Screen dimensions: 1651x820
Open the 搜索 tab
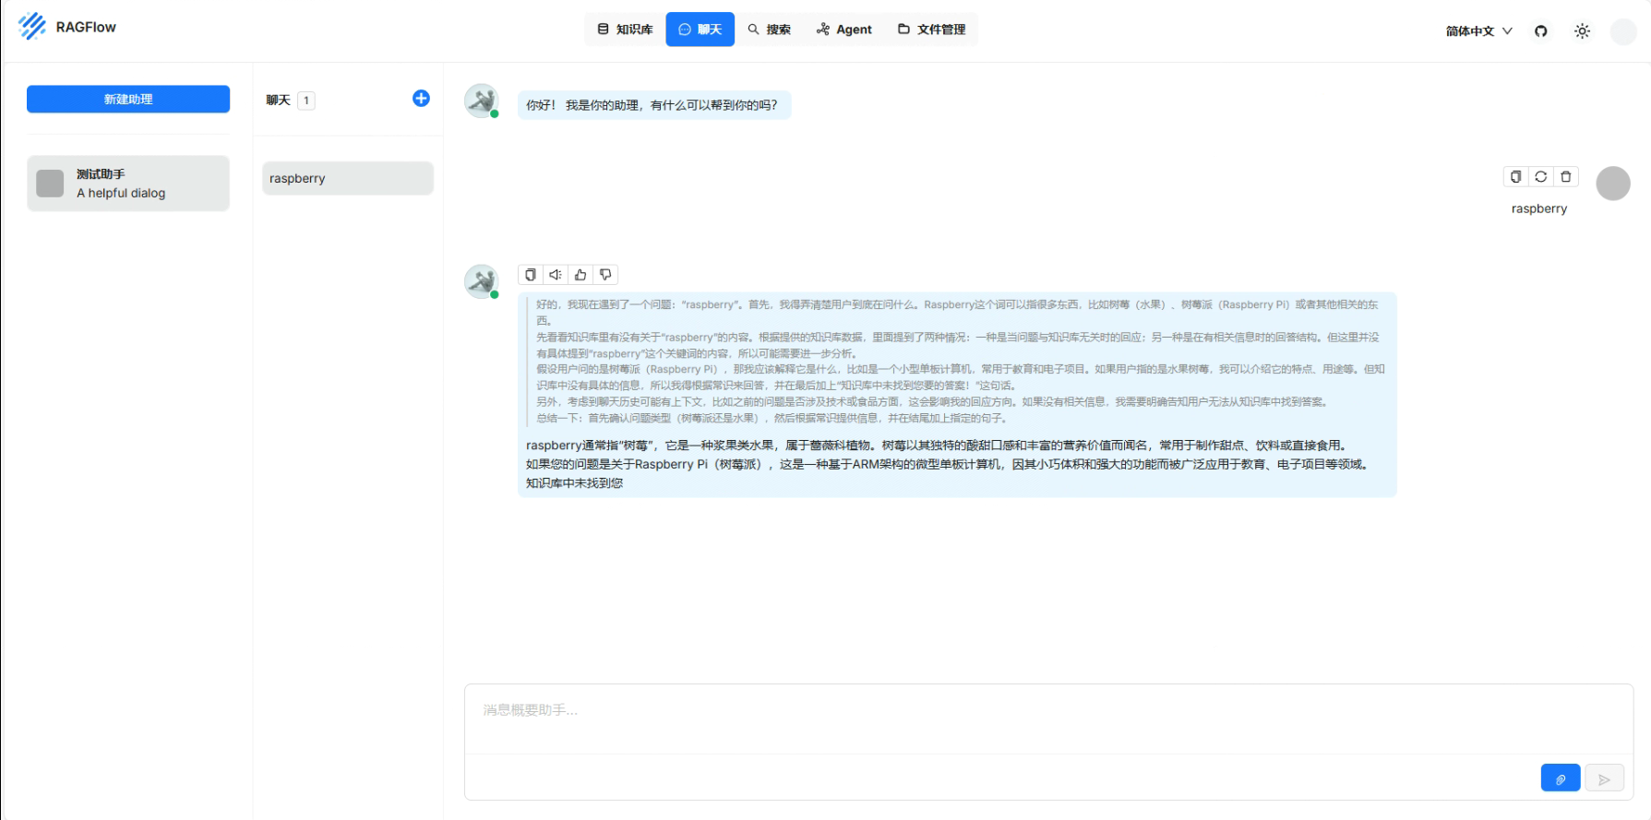[x=769, y=30]
